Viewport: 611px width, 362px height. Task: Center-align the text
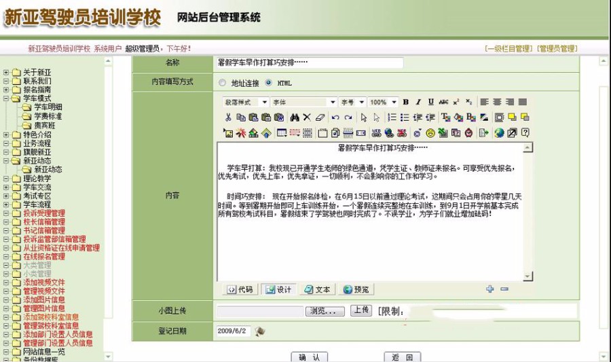(x=497, y=102)
